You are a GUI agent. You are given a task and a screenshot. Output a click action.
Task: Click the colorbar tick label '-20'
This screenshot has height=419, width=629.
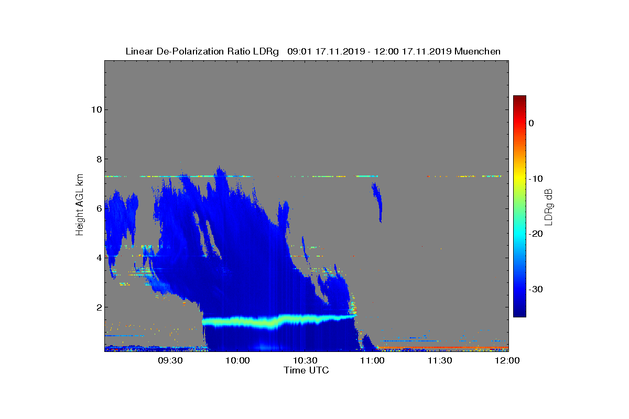pos(536,234)
